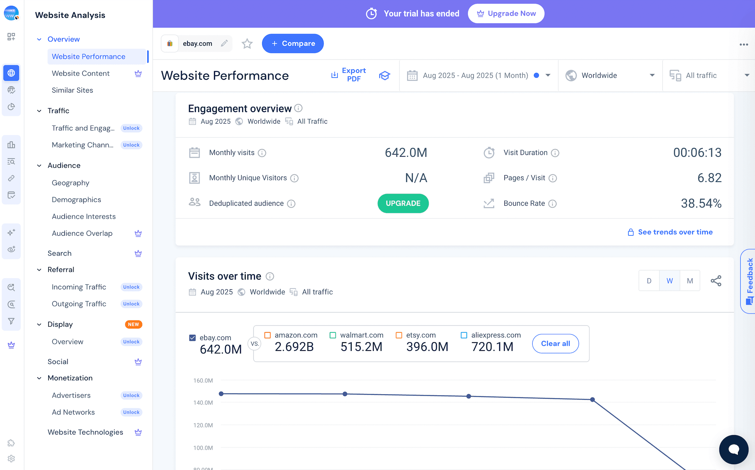Switch chart granularity to Monthly (M)
The width and height of the screenshot is (755, 470).
[690, 281]
